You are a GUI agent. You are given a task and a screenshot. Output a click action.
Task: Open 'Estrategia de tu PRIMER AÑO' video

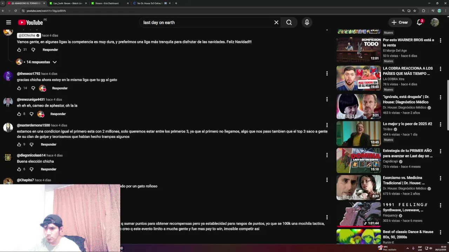click(408, 153)
